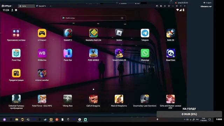Click the donation goal progress bar
224x126 pixels.
pos(189,114)
